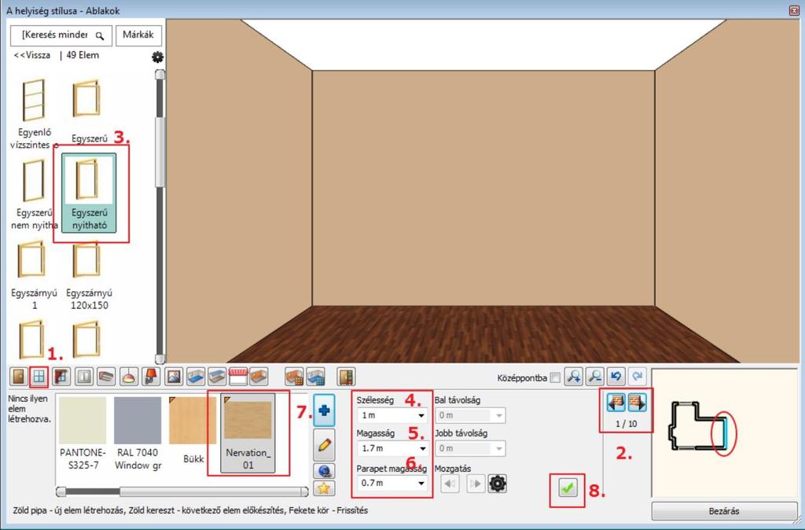
Task: Click the blue plus add button
Action: pos(324,410)
